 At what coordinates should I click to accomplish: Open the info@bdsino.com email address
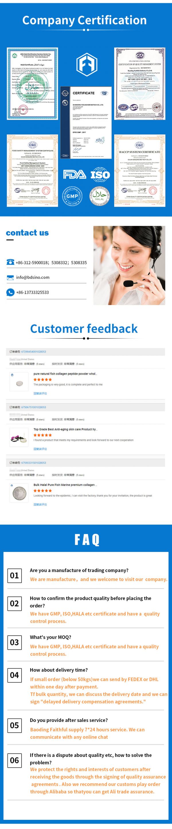(x=33, y=277)
